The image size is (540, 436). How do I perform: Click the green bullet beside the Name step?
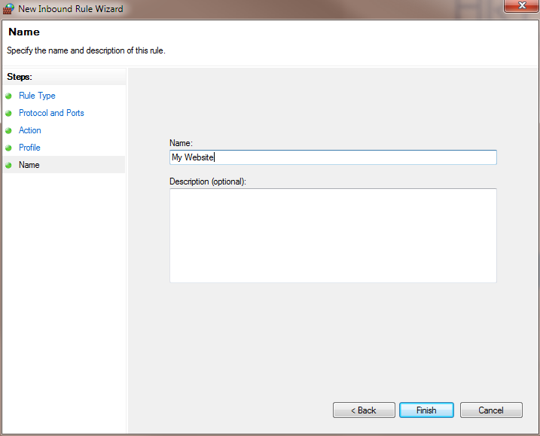tap(8, 166)
